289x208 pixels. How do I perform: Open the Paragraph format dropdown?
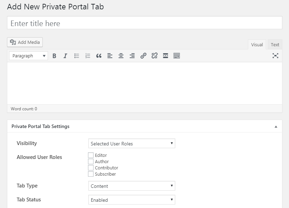click(29, 56)
